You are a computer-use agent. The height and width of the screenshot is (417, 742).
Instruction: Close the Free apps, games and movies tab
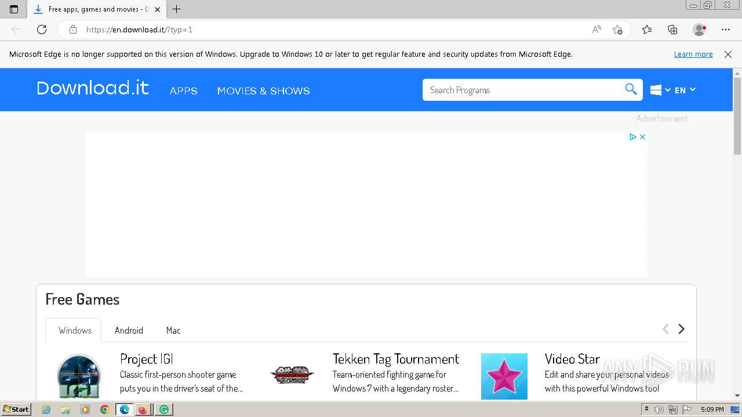[x=157, y=9]
